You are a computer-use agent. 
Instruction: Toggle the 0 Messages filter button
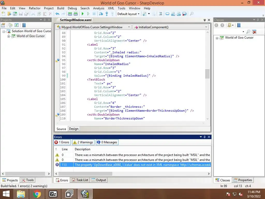(107, 142)
